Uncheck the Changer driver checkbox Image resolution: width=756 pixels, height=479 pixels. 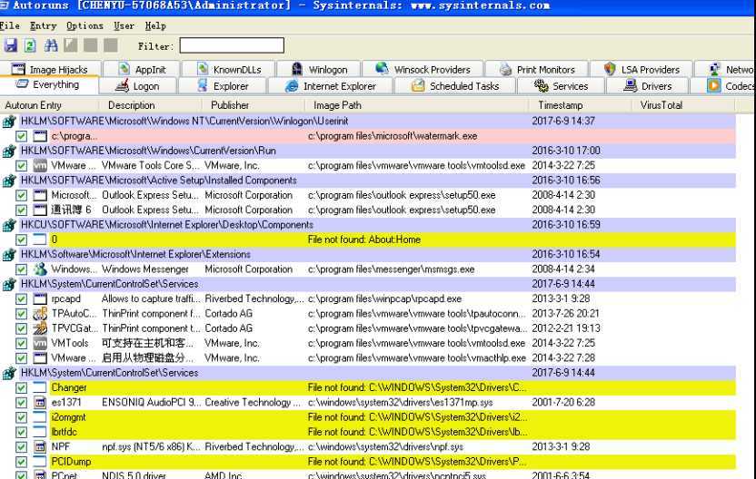[x=21, y=387]
